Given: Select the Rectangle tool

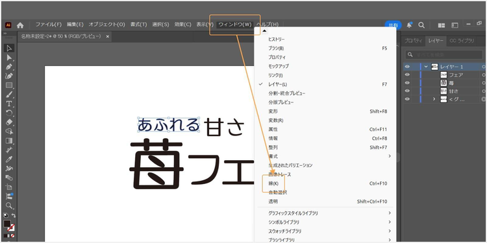Looking at the screenshot, I should [9, 86].
